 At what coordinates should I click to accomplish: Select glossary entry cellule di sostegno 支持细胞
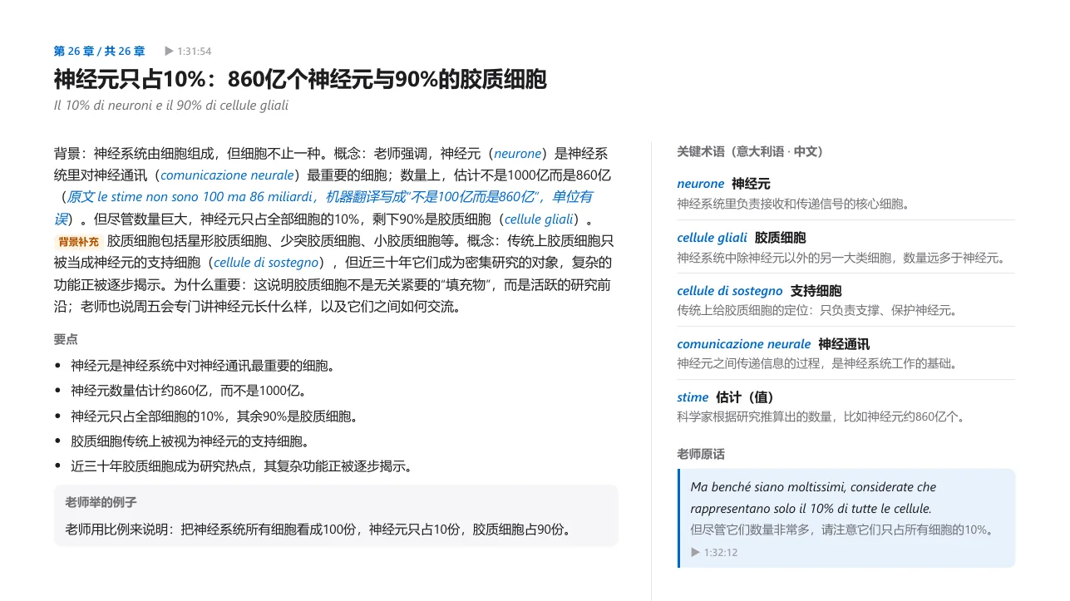click(x=759, y=291)
